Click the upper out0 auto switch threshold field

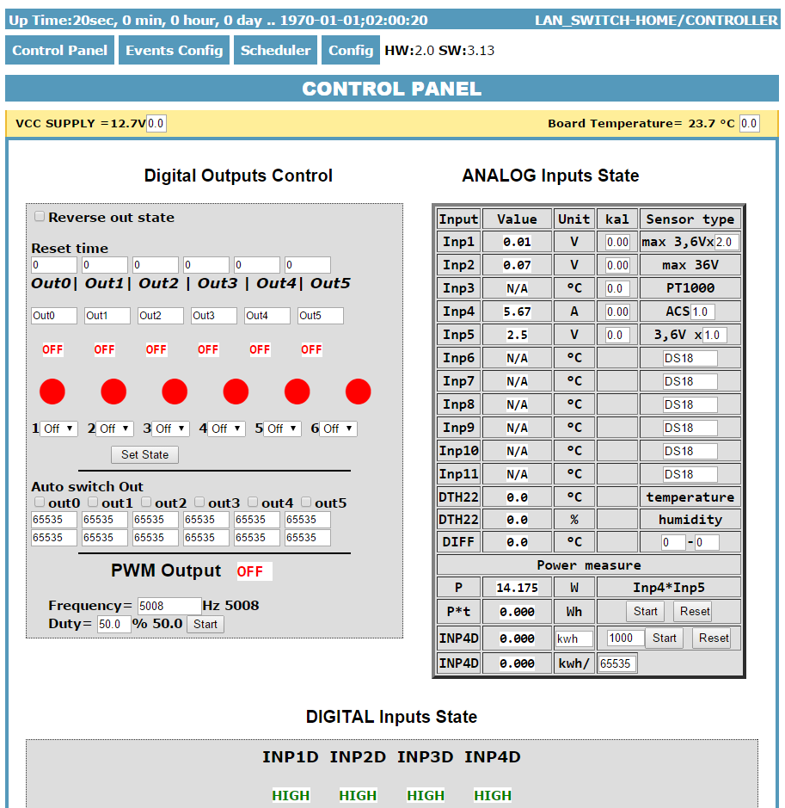pyautogui.click(x=54, y=520)
